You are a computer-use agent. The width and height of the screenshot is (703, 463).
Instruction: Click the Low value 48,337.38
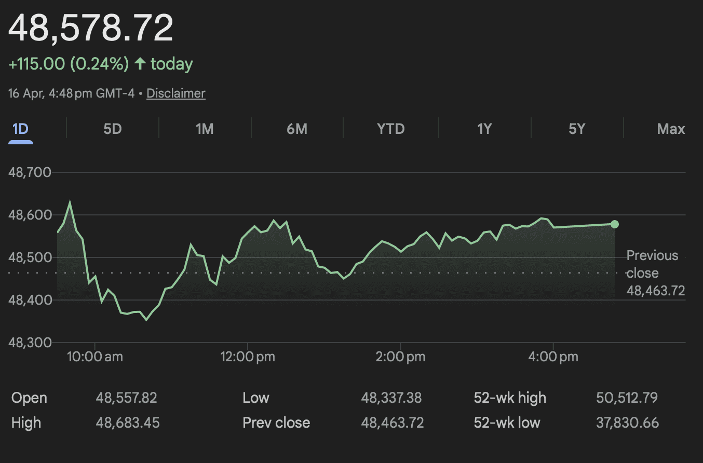(x=391, y=398)
